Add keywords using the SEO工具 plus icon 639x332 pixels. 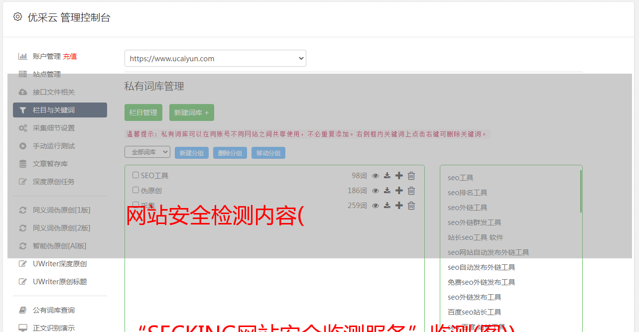click(399, 176)
